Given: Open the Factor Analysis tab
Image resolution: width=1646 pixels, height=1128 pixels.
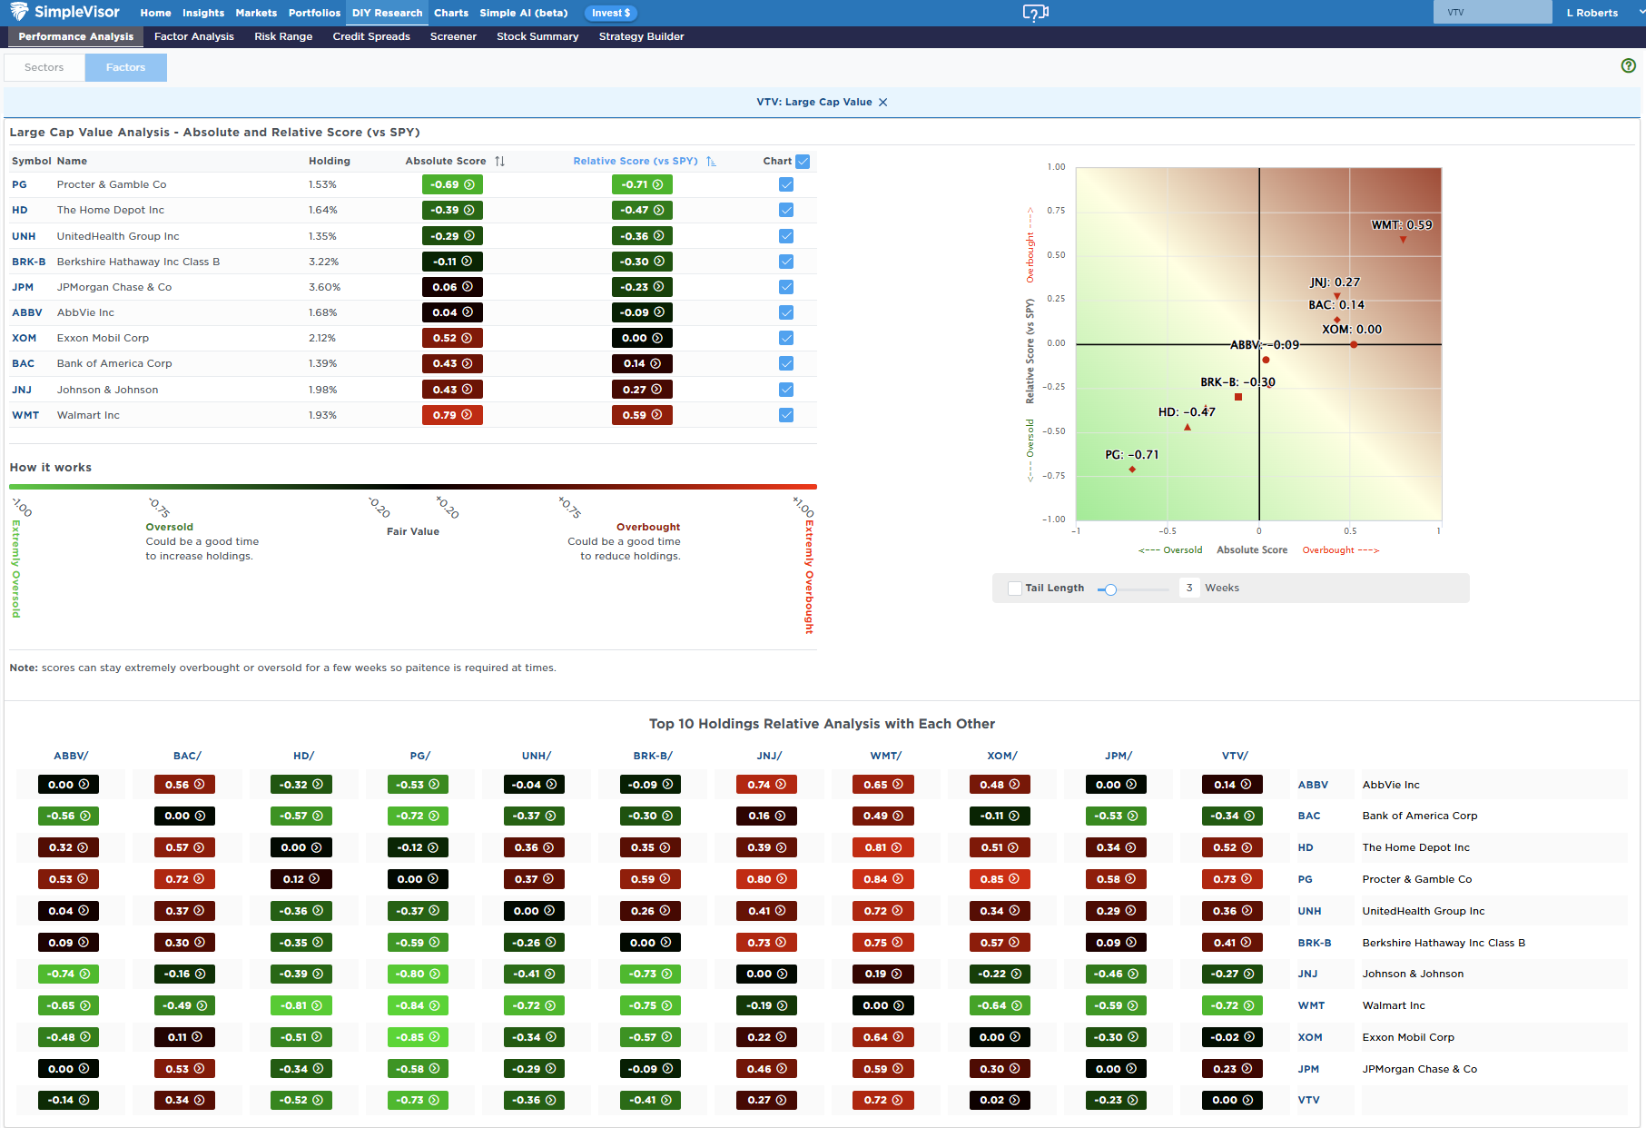Looking at the screenshot, I should click(193, 37).
